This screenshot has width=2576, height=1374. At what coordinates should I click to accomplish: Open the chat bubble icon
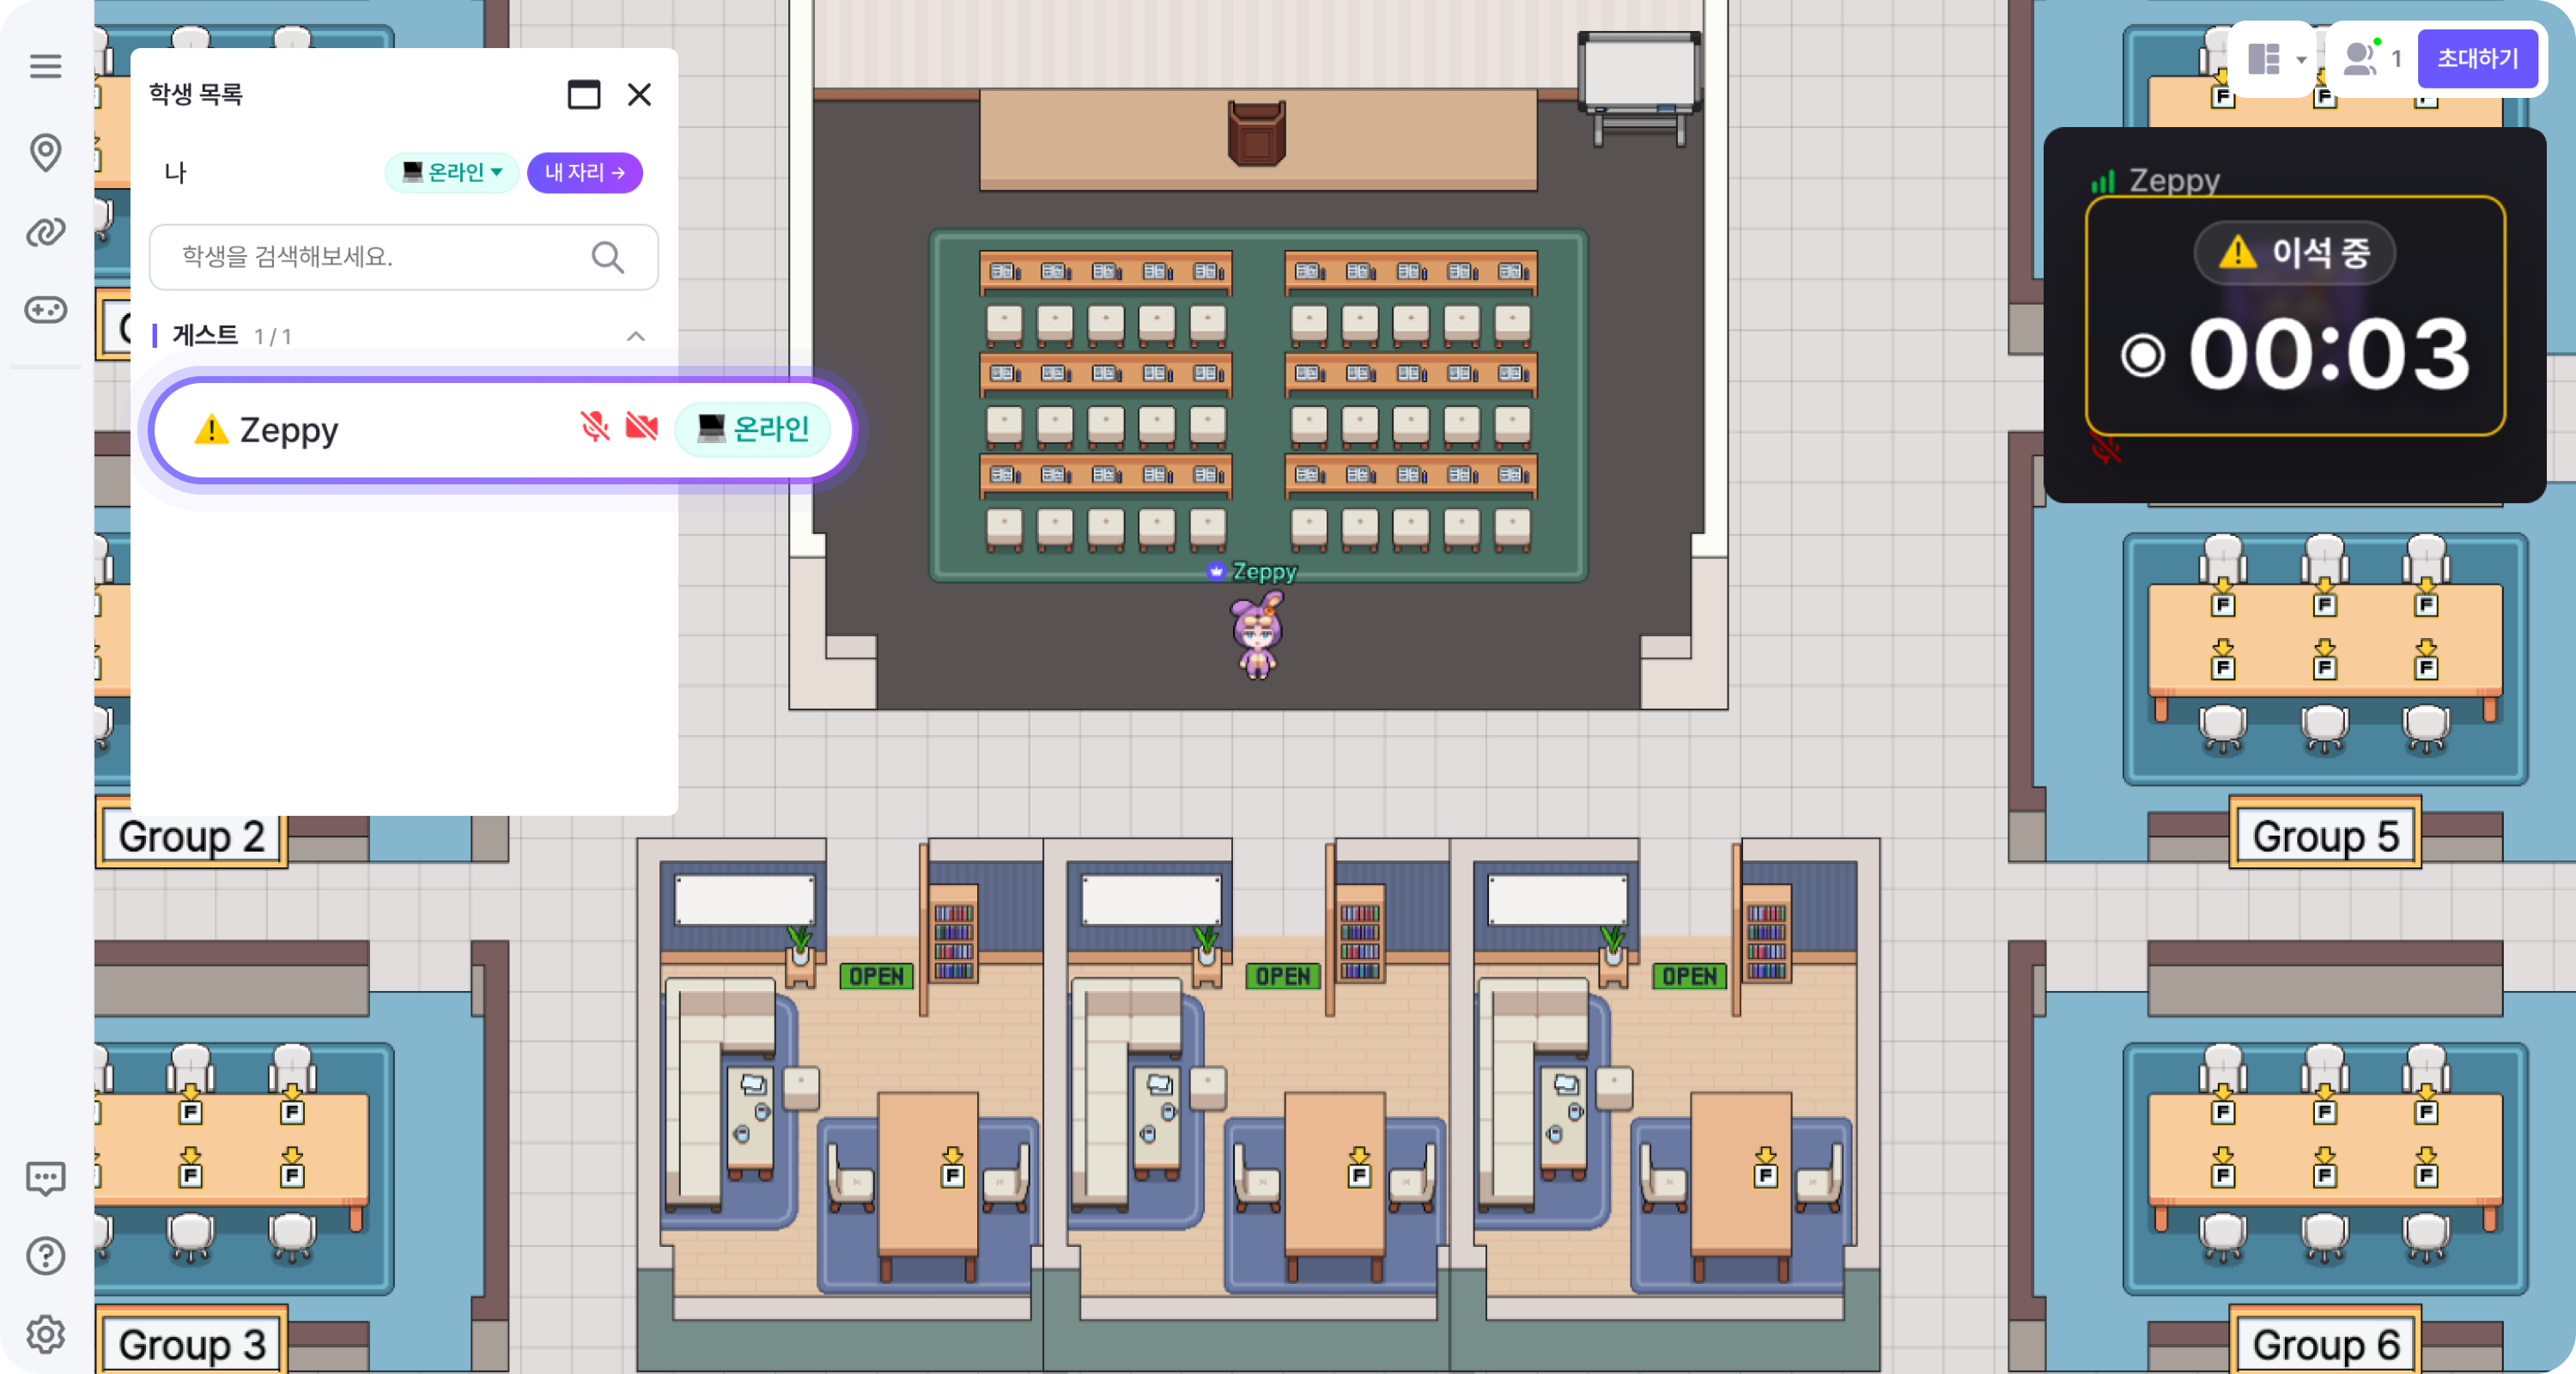pyautogui.click(x=45, y=1178)
